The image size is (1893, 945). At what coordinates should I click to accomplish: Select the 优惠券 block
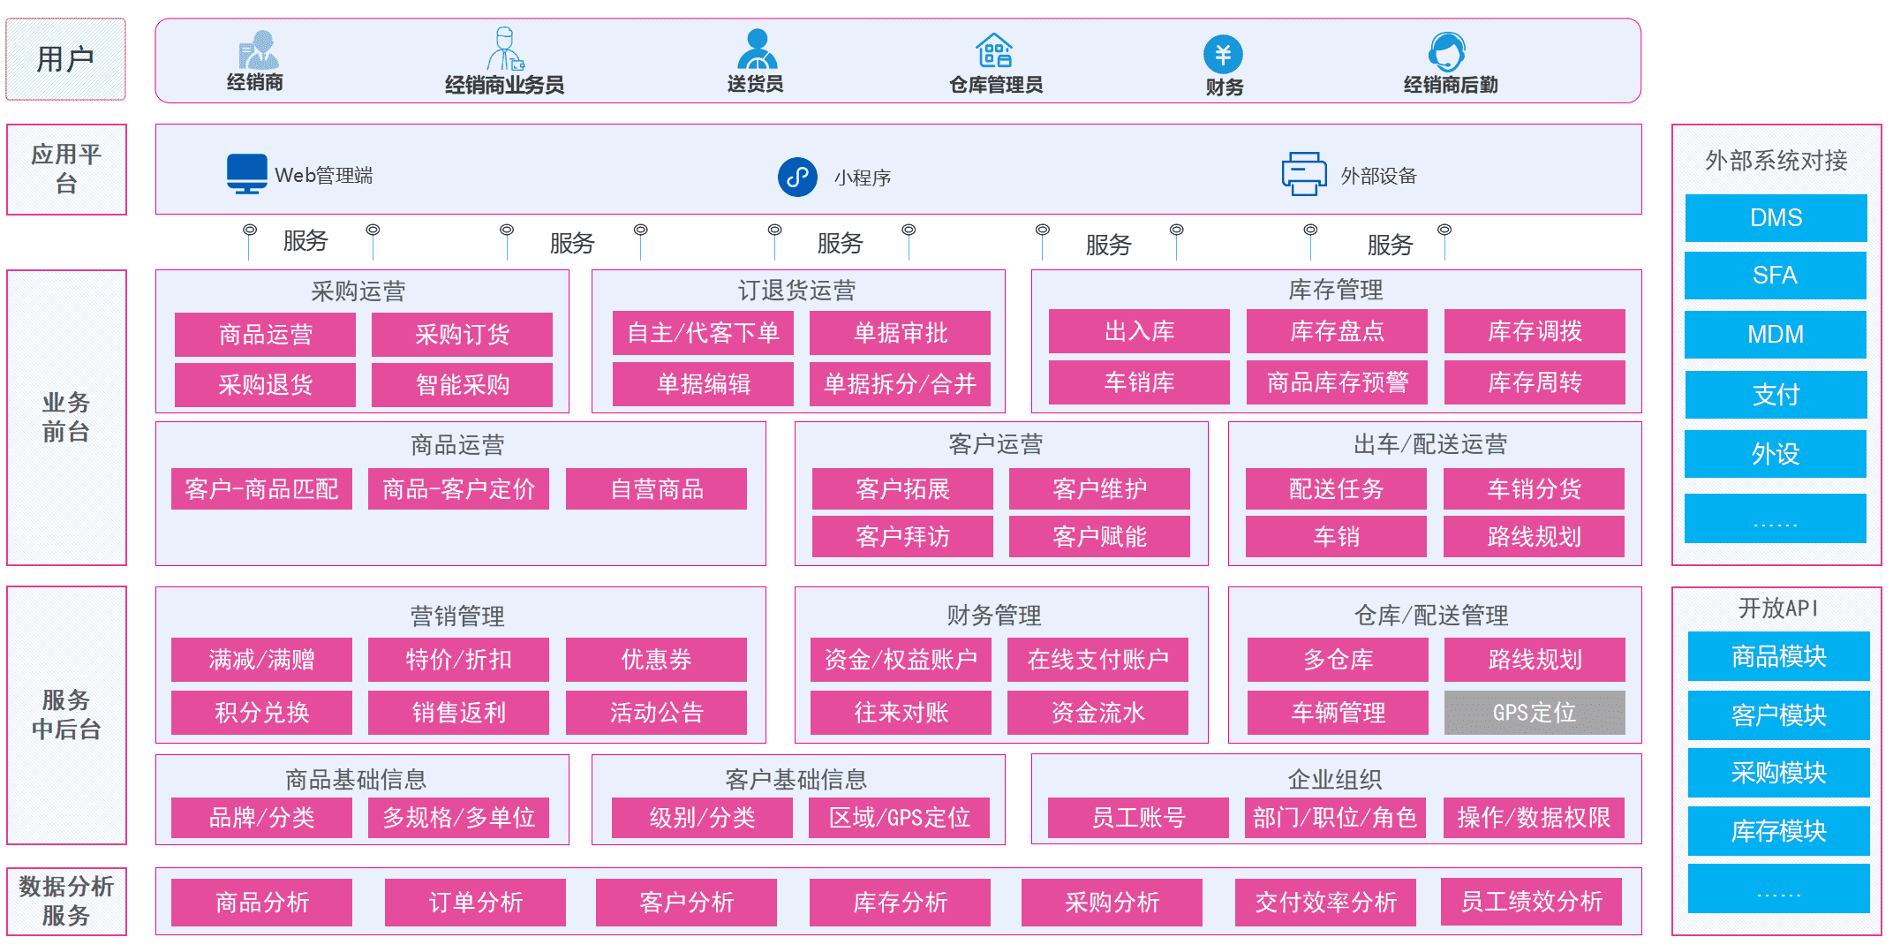point(656,660)
